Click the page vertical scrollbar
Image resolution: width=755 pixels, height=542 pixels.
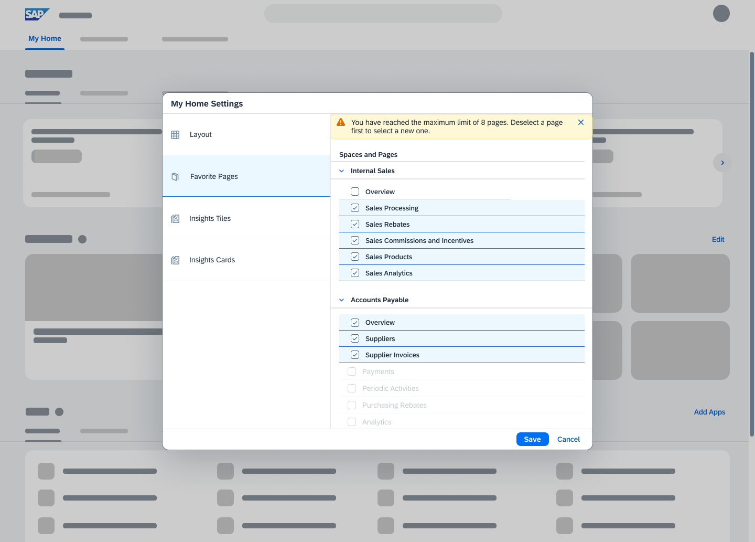[x=752, y=244]
